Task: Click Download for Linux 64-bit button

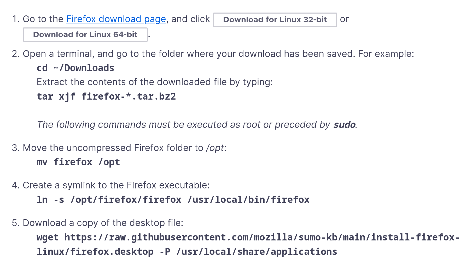Action: click(x=85, y=34)
